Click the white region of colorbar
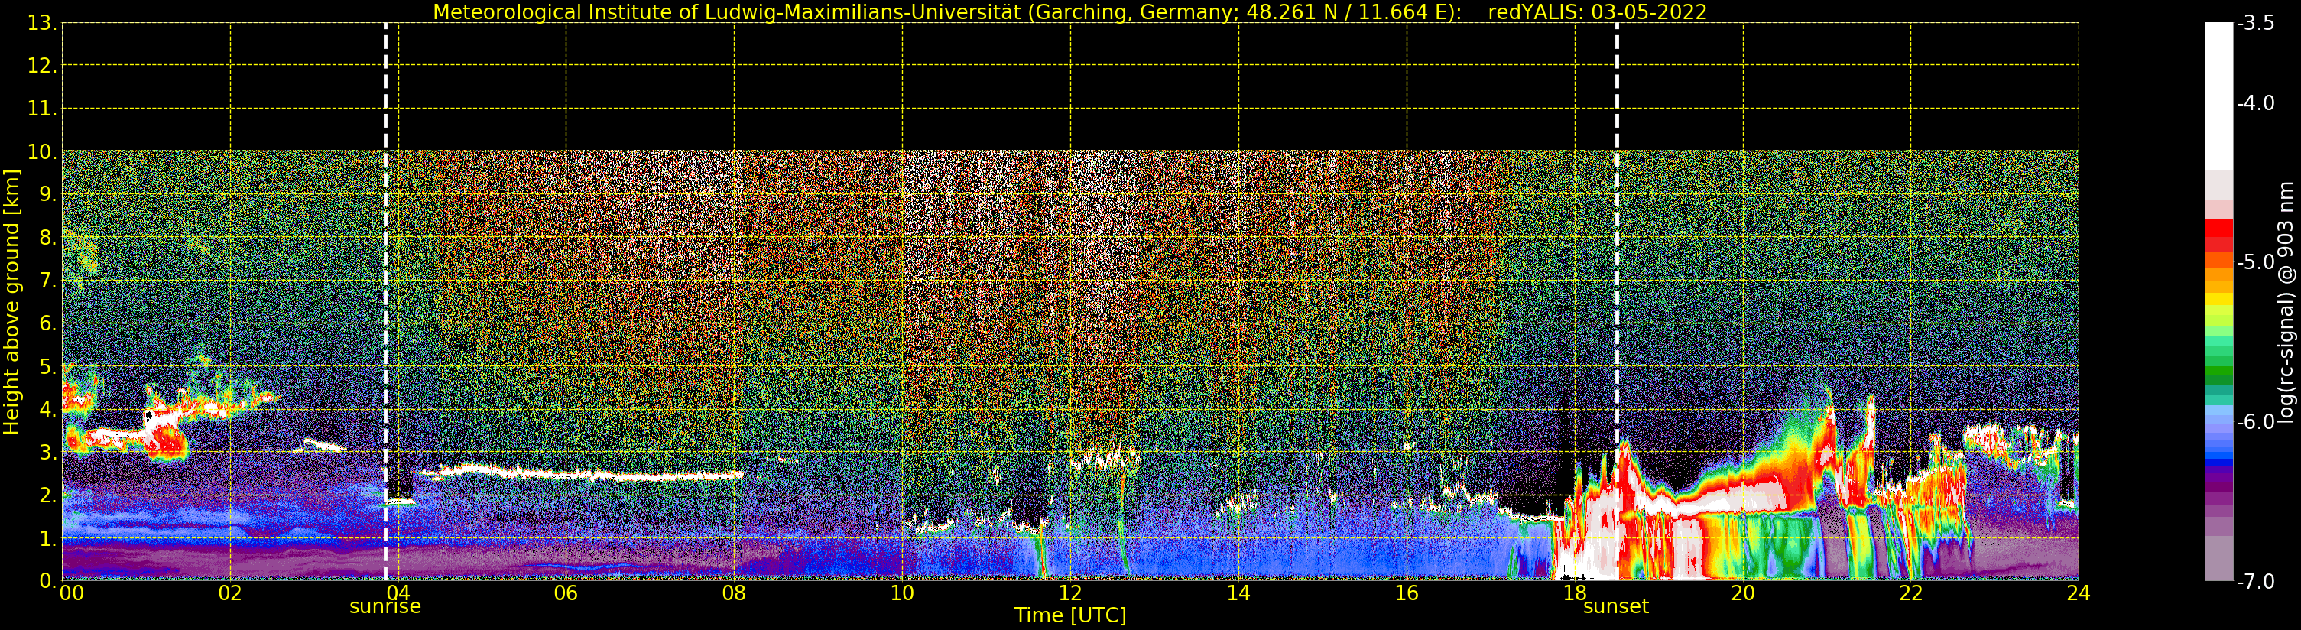 click(2218, 96)
